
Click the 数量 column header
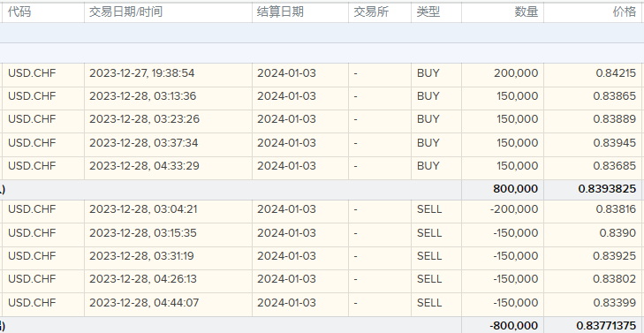(527, 11)
